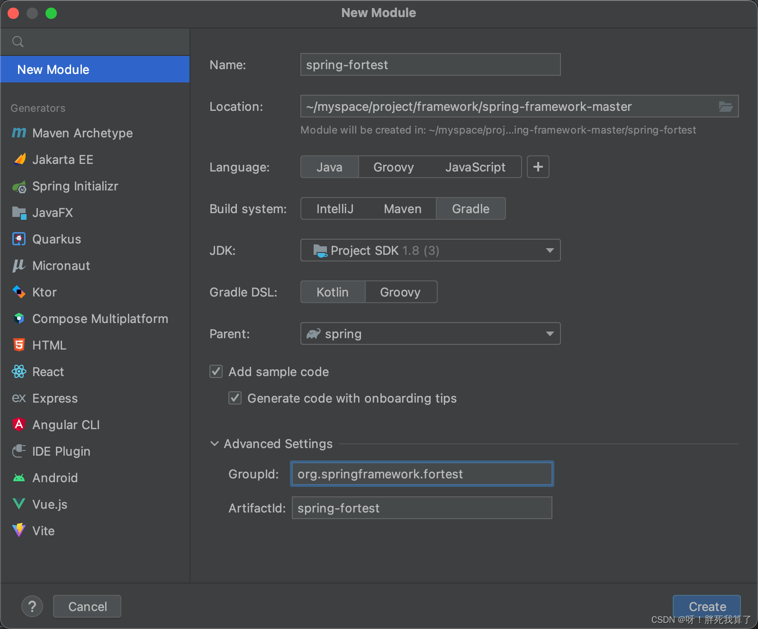
Task: Click the Jakarta EE icon
Action: (x=19, y=160)
